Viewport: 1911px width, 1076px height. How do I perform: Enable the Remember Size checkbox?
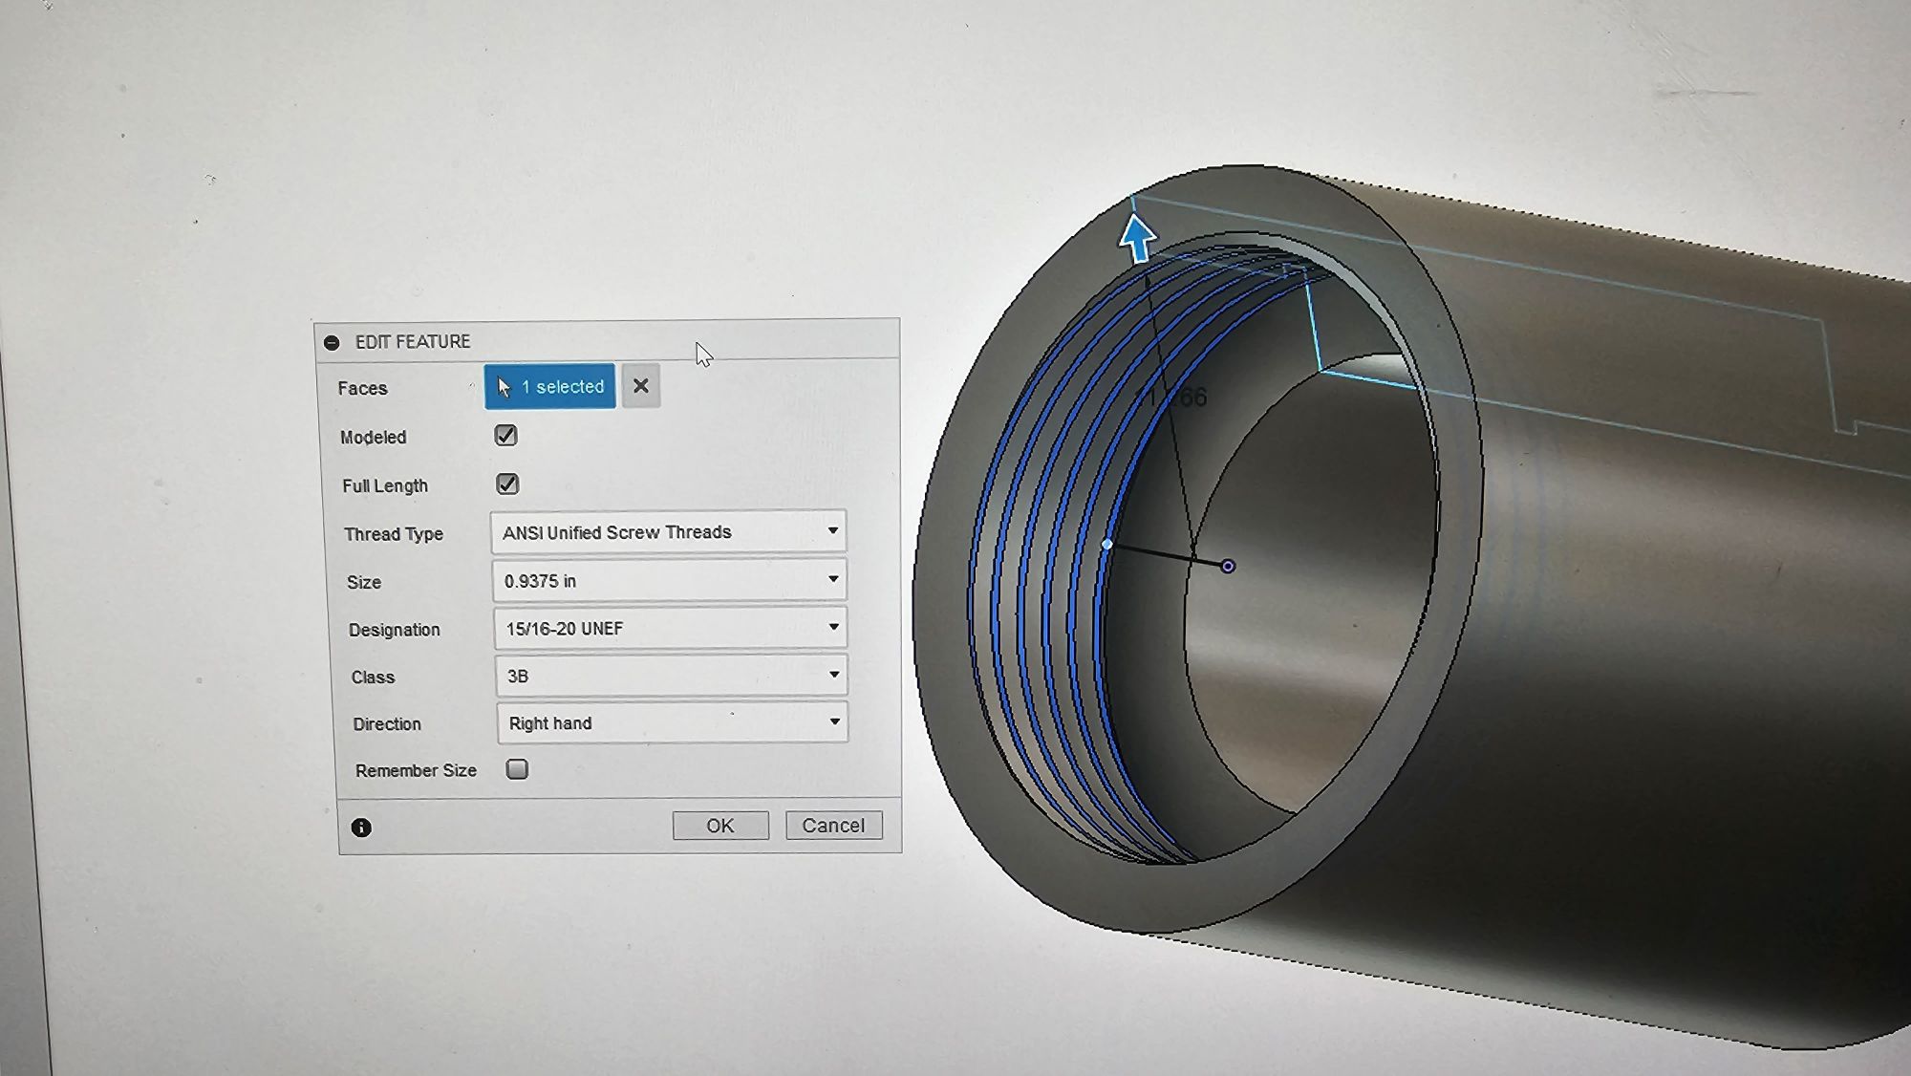point(517,769)
